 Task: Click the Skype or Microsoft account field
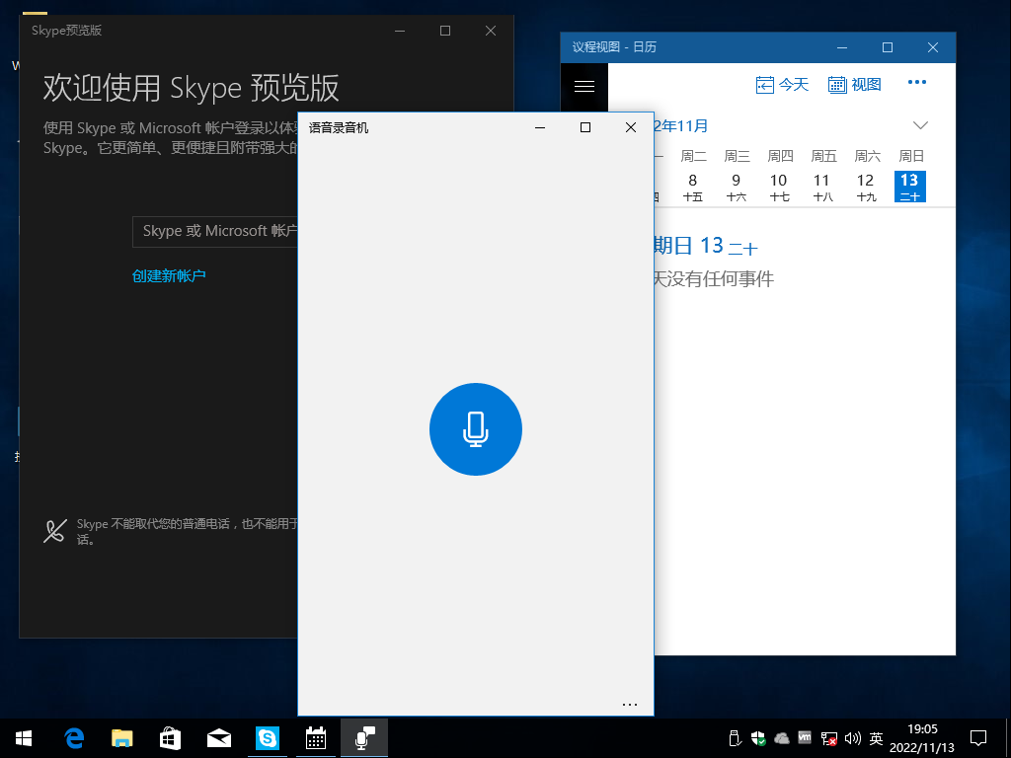[215, 232]
